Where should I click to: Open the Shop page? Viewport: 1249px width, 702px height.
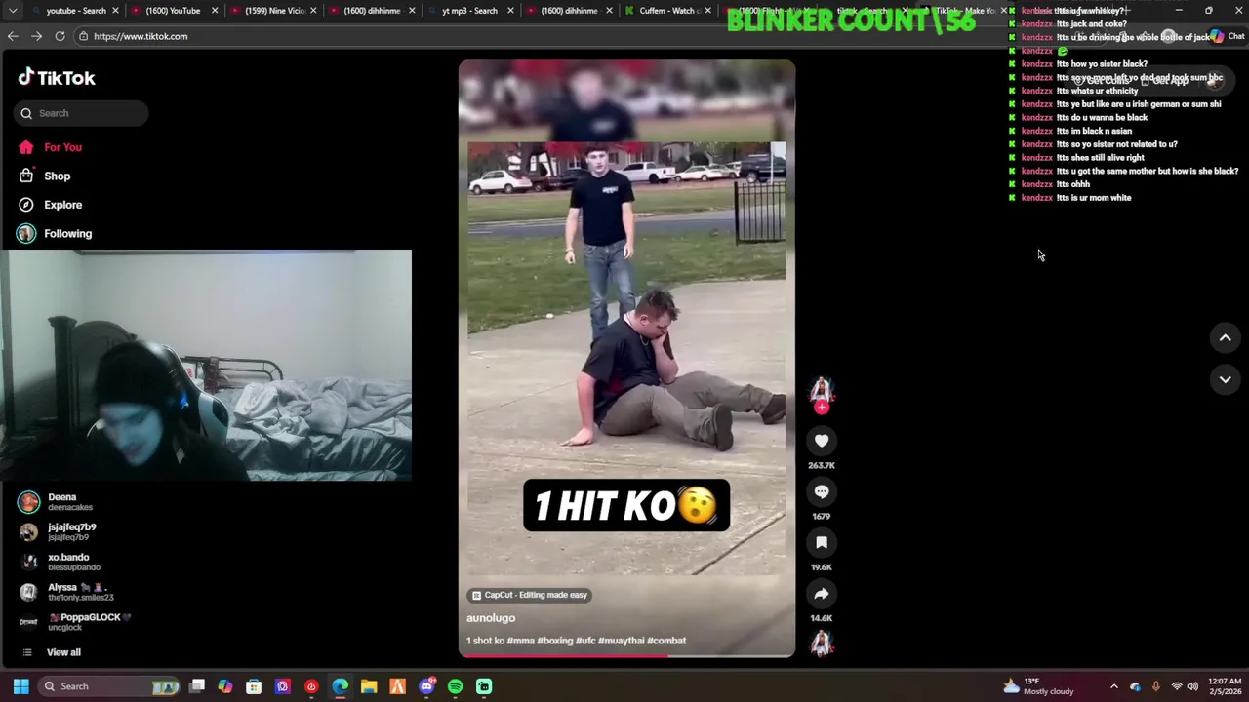(57, 175)
